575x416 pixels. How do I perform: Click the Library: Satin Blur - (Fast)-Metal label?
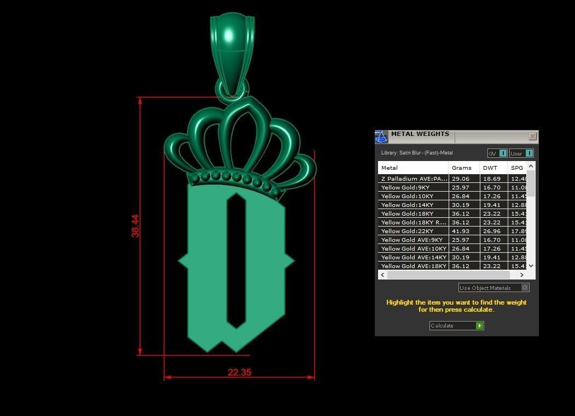click(x=417, y=153)
